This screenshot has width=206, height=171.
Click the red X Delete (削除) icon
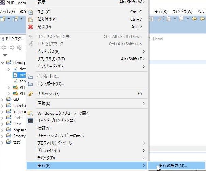coord(31,27)
